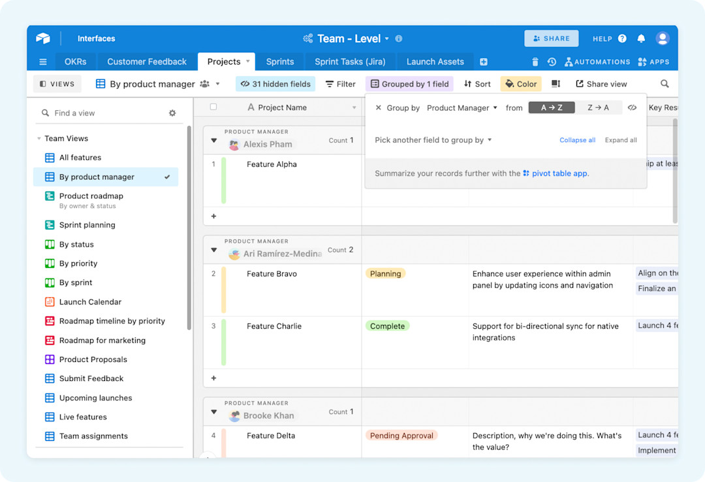Viewport: 705px width, 482px height.
Task: Open the Apps panel icon
Action: pos(654,61)
